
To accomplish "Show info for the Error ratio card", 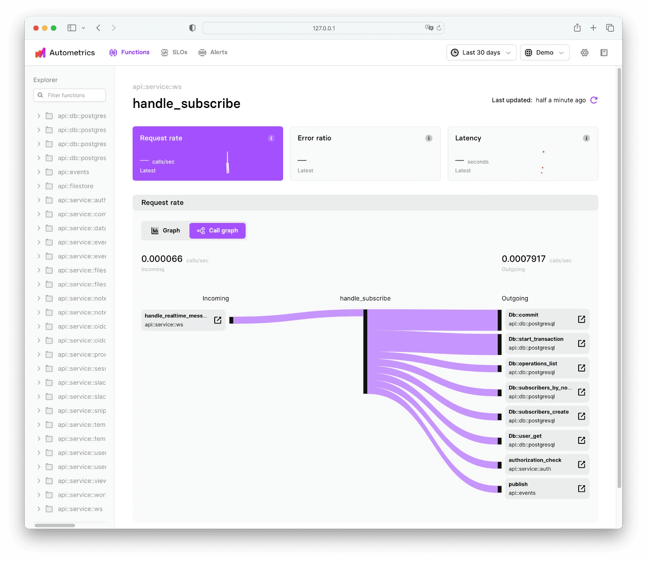I will [x=429, y=138].
